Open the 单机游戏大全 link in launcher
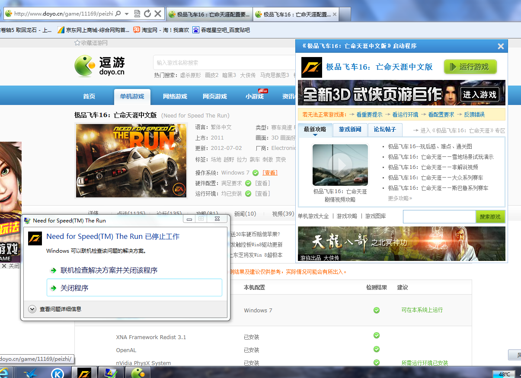521x378 pixels. coord(313,216)
